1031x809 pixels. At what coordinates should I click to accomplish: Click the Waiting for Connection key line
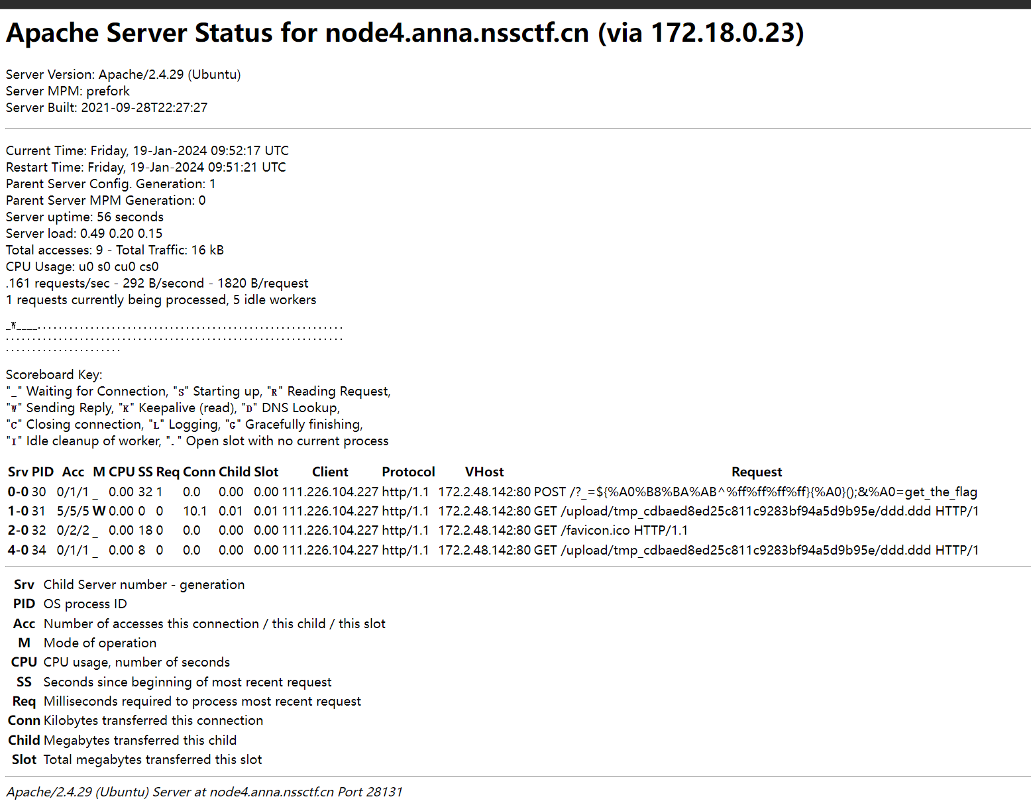click(x=198, y=391)
